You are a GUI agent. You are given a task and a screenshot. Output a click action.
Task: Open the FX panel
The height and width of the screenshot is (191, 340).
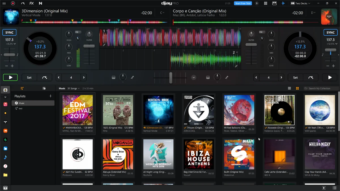pyautogui.click(x=31, y=3)
